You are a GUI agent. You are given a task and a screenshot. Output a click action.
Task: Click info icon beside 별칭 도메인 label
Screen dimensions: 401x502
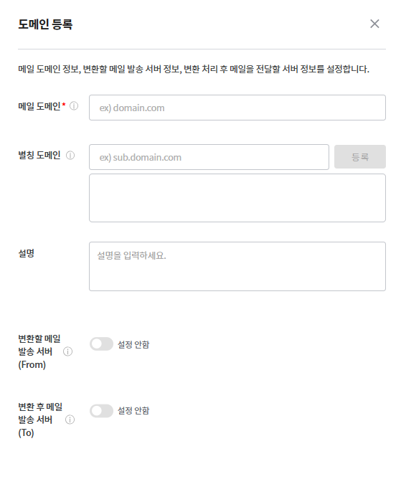click(70, 156)
